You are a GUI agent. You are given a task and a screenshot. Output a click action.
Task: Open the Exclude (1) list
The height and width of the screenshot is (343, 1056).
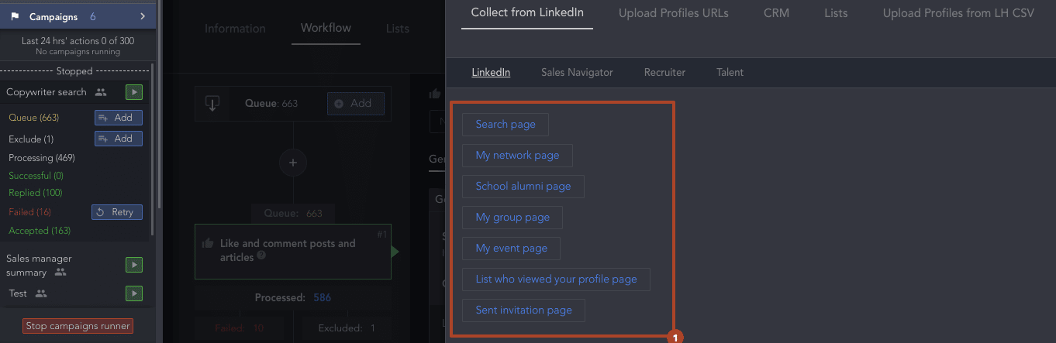(31, 139)
